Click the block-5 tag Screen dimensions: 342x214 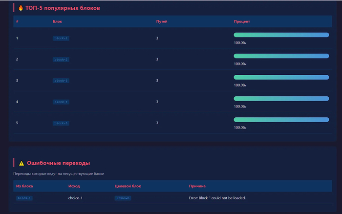[x=61, y=123]
